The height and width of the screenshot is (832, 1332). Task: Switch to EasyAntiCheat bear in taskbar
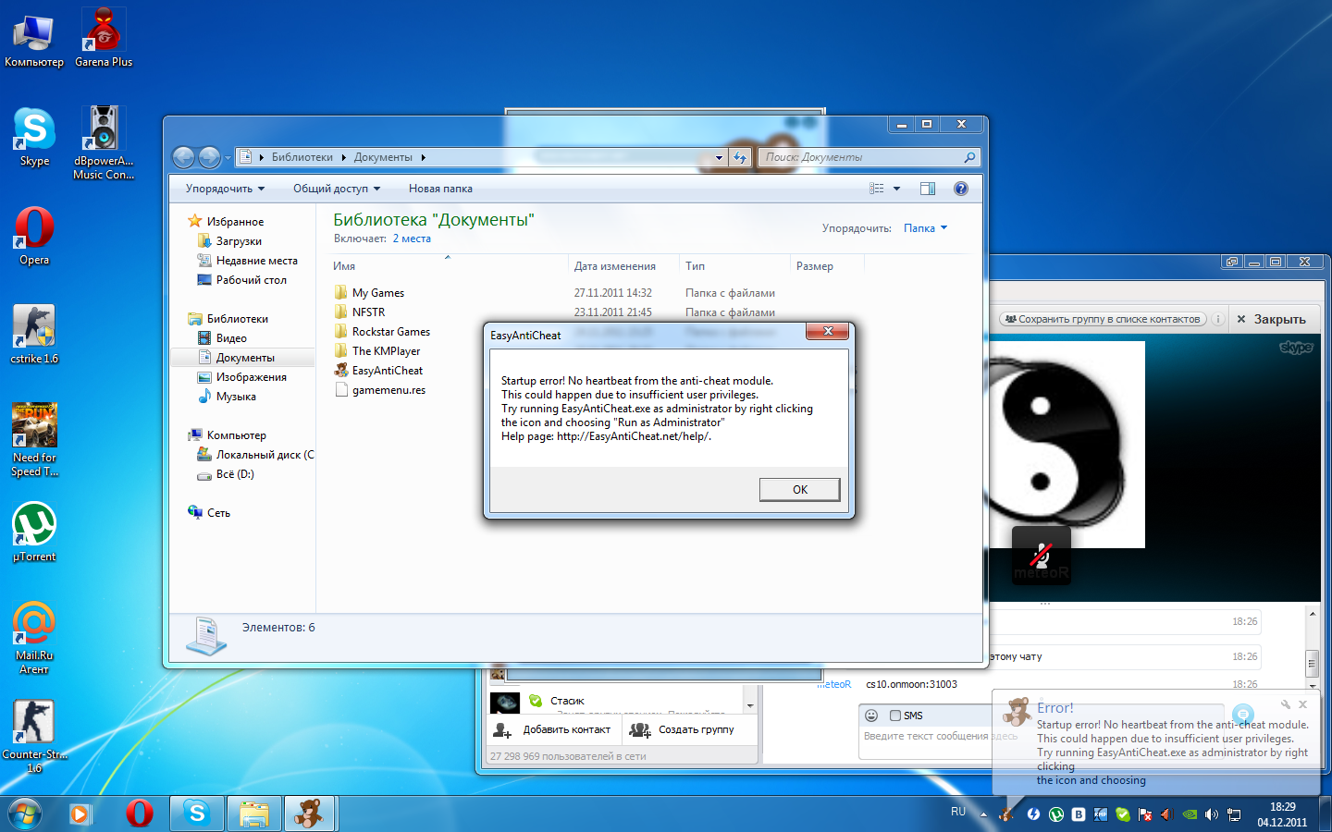[x=310, y=814]
